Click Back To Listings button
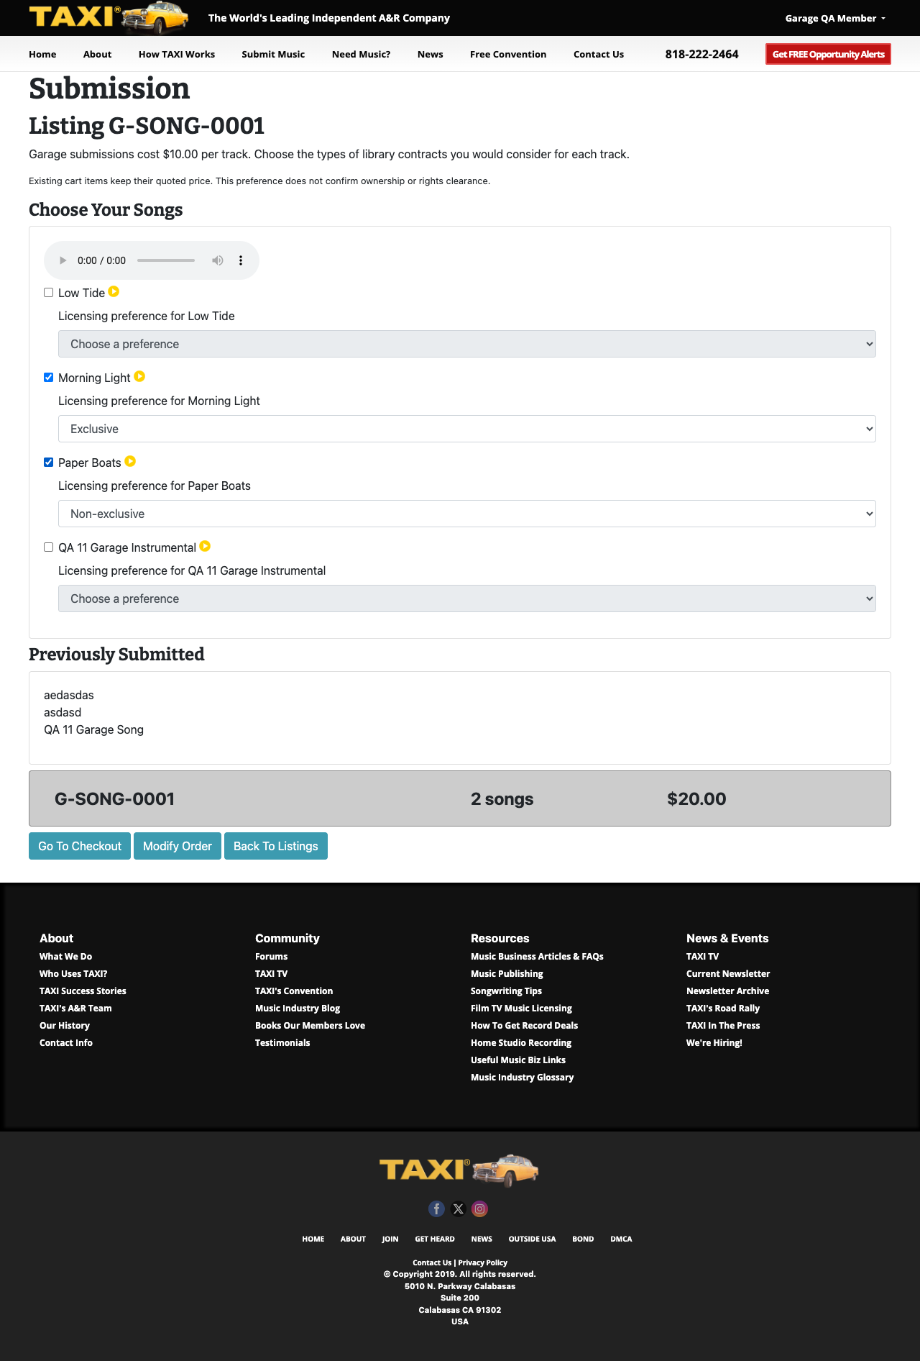 276,846
